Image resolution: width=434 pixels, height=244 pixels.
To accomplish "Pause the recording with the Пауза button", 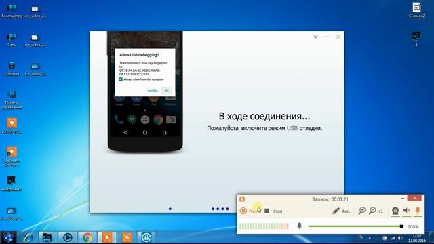I will 250,211.
